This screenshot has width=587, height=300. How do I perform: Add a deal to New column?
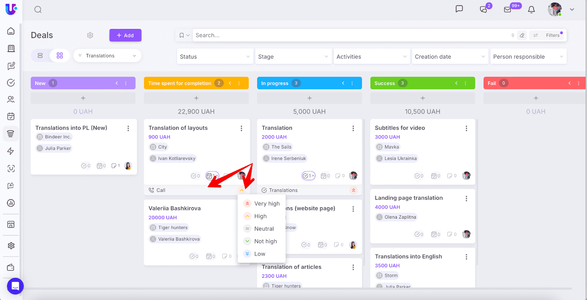(83, 98)
